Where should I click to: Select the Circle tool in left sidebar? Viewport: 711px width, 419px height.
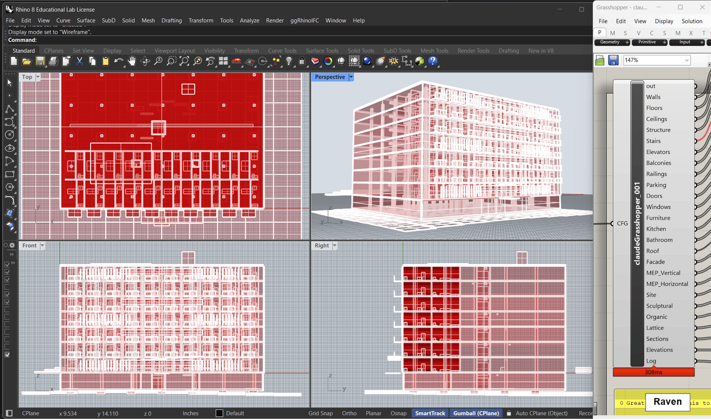(x=9, y=135)
